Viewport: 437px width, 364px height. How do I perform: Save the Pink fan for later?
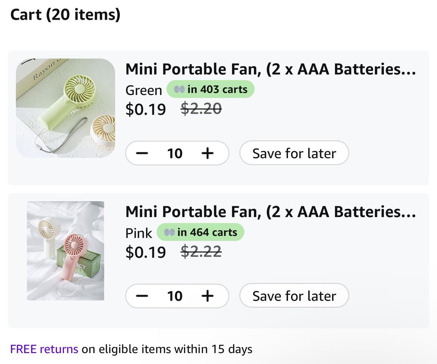(x=294, y=296)
